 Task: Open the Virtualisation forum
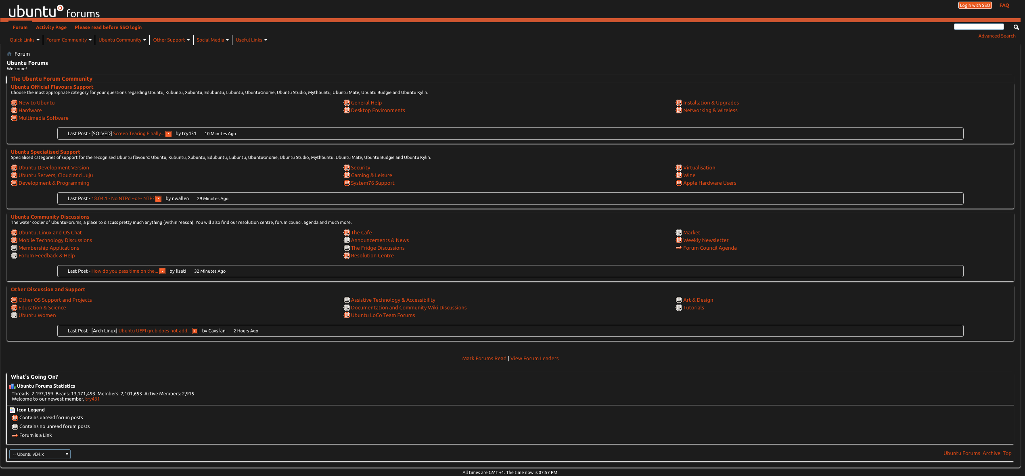[699, 167]
